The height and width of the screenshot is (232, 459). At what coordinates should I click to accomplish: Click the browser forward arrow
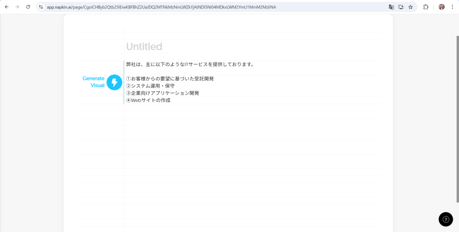pos(17,7)
